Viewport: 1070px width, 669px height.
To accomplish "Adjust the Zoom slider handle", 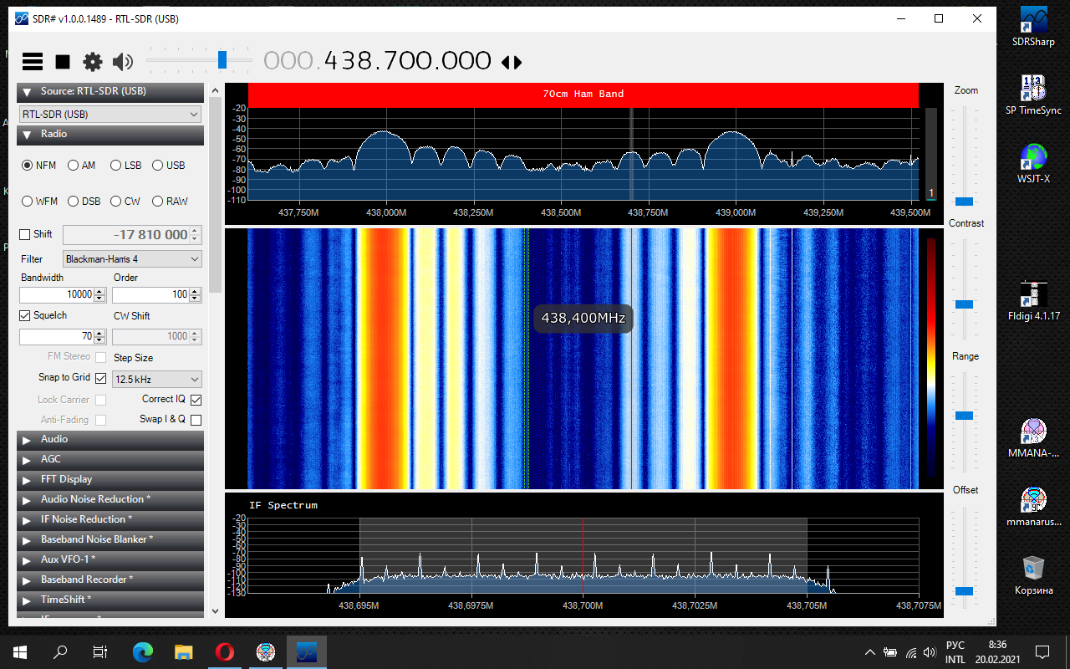I will (x=965, y=202).
